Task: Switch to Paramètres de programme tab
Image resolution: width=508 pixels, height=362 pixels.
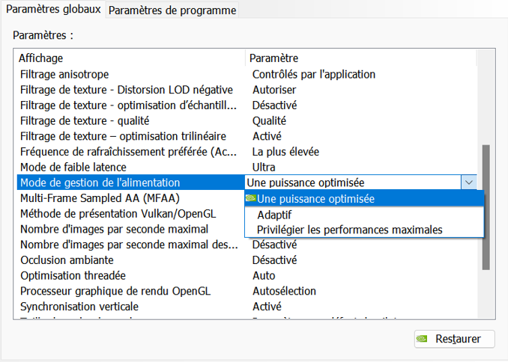Action: [172, 10]
